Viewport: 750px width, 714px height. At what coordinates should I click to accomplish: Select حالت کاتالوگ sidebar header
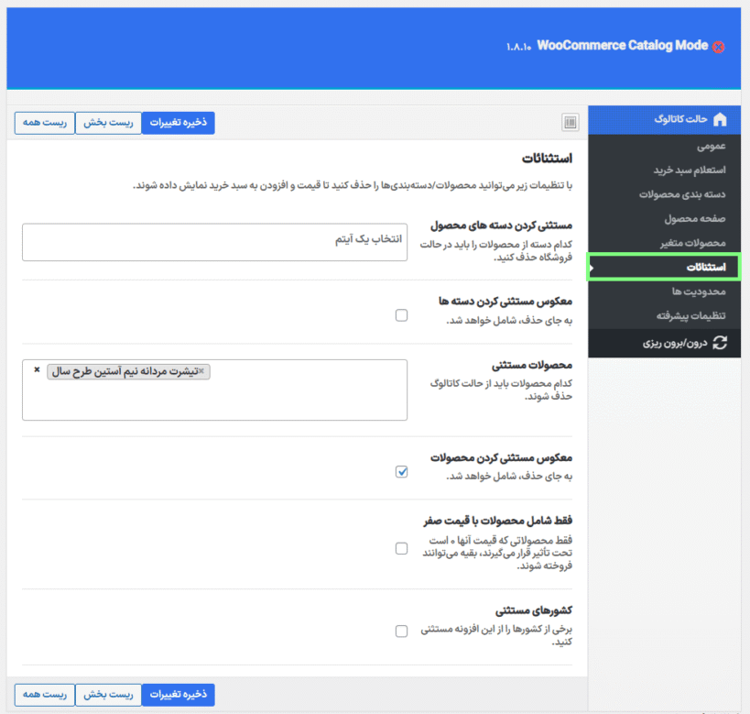tap(665, 120)
